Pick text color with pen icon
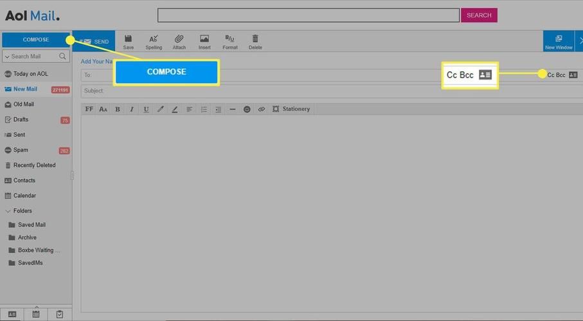The height and width of the screenshot is (321, 583). pos(160,109)
